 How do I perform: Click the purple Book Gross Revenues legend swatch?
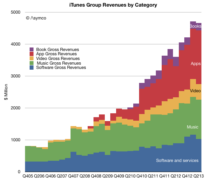click(32, 49)
